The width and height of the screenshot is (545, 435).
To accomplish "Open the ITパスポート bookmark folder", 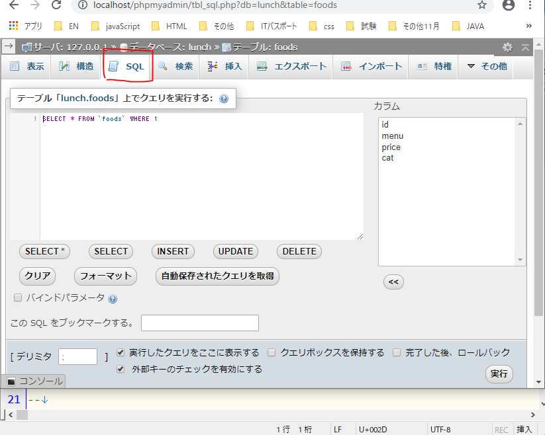I will (x=272, y=26).
